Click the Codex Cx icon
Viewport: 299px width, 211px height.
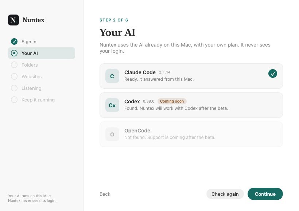click(x=112, y=105)
